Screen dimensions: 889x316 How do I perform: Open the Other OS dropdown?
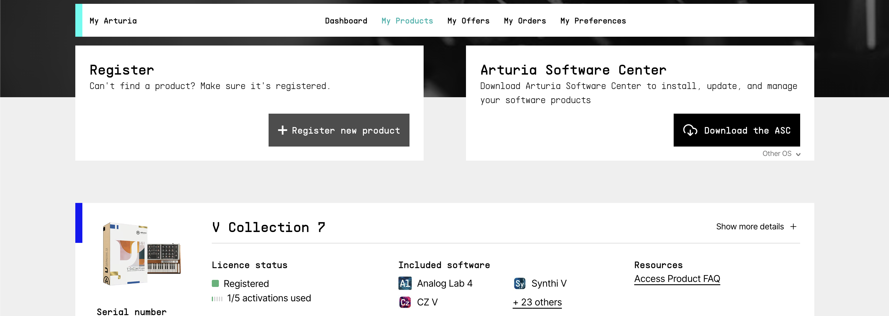(781, 154)
